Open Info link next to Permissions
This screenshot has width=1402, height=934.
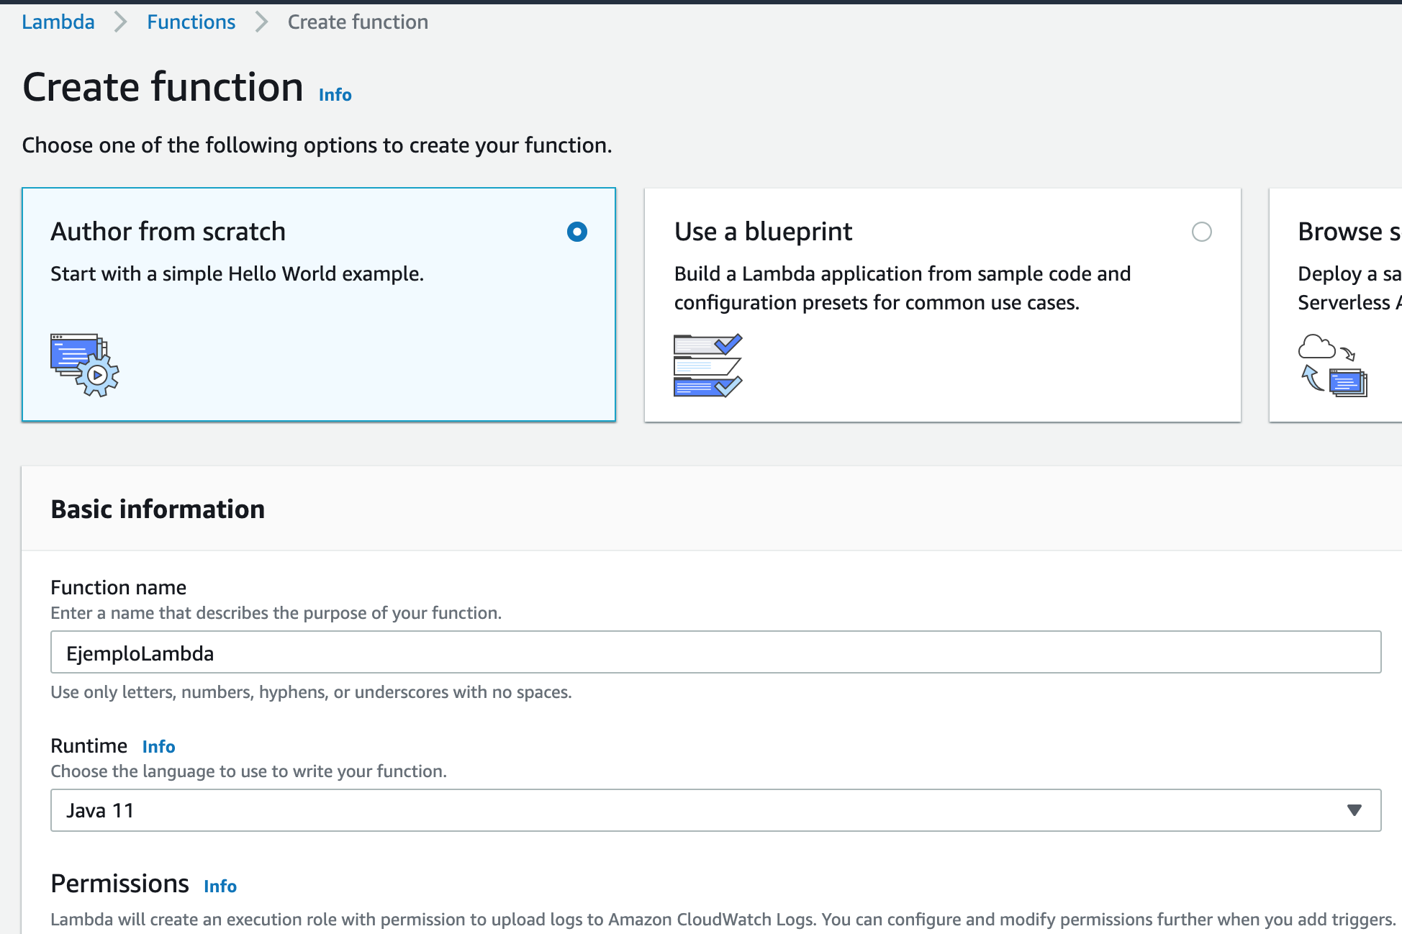[220, 887]
